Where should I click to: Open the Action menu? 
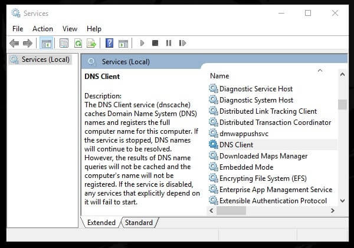tap(42, 29)
